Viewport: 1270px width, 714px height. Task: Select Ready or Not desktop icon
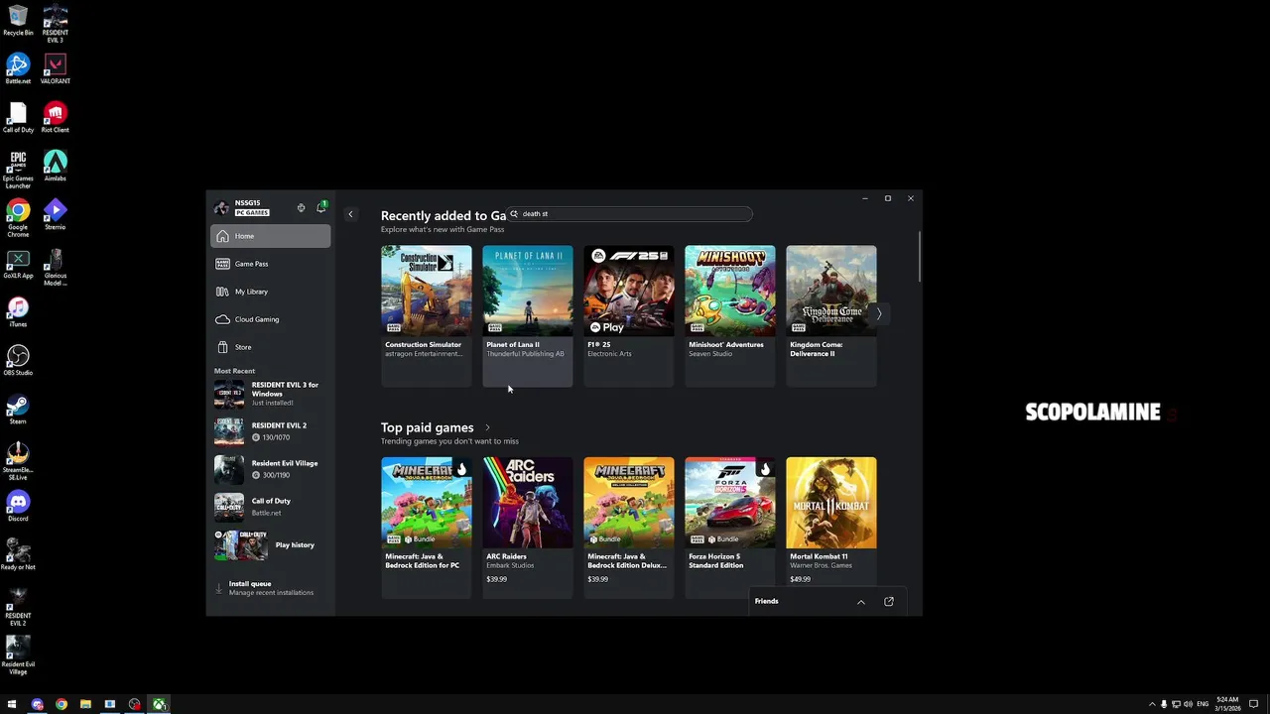(18, 554)
